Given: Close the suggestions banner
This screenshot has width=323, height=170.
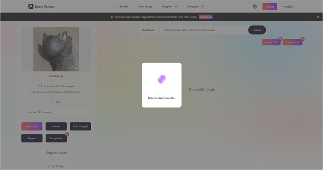Looking at the screenshot, I should (318, 17).
